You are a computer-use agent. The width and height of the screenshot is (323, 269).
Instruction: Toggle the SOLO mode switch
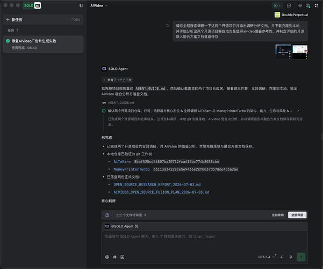(32, 5)
